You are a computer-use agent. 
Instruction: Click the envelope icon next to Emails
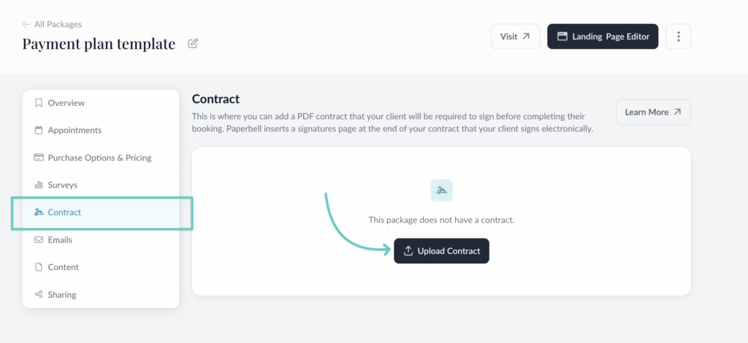click(39, 240)
